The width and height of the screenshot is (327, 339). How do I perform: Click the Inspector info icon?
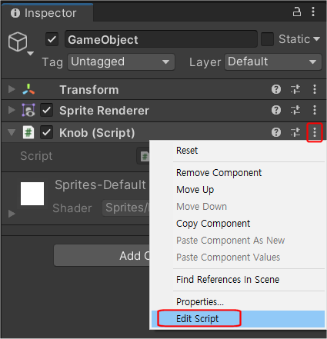[15, 13]
